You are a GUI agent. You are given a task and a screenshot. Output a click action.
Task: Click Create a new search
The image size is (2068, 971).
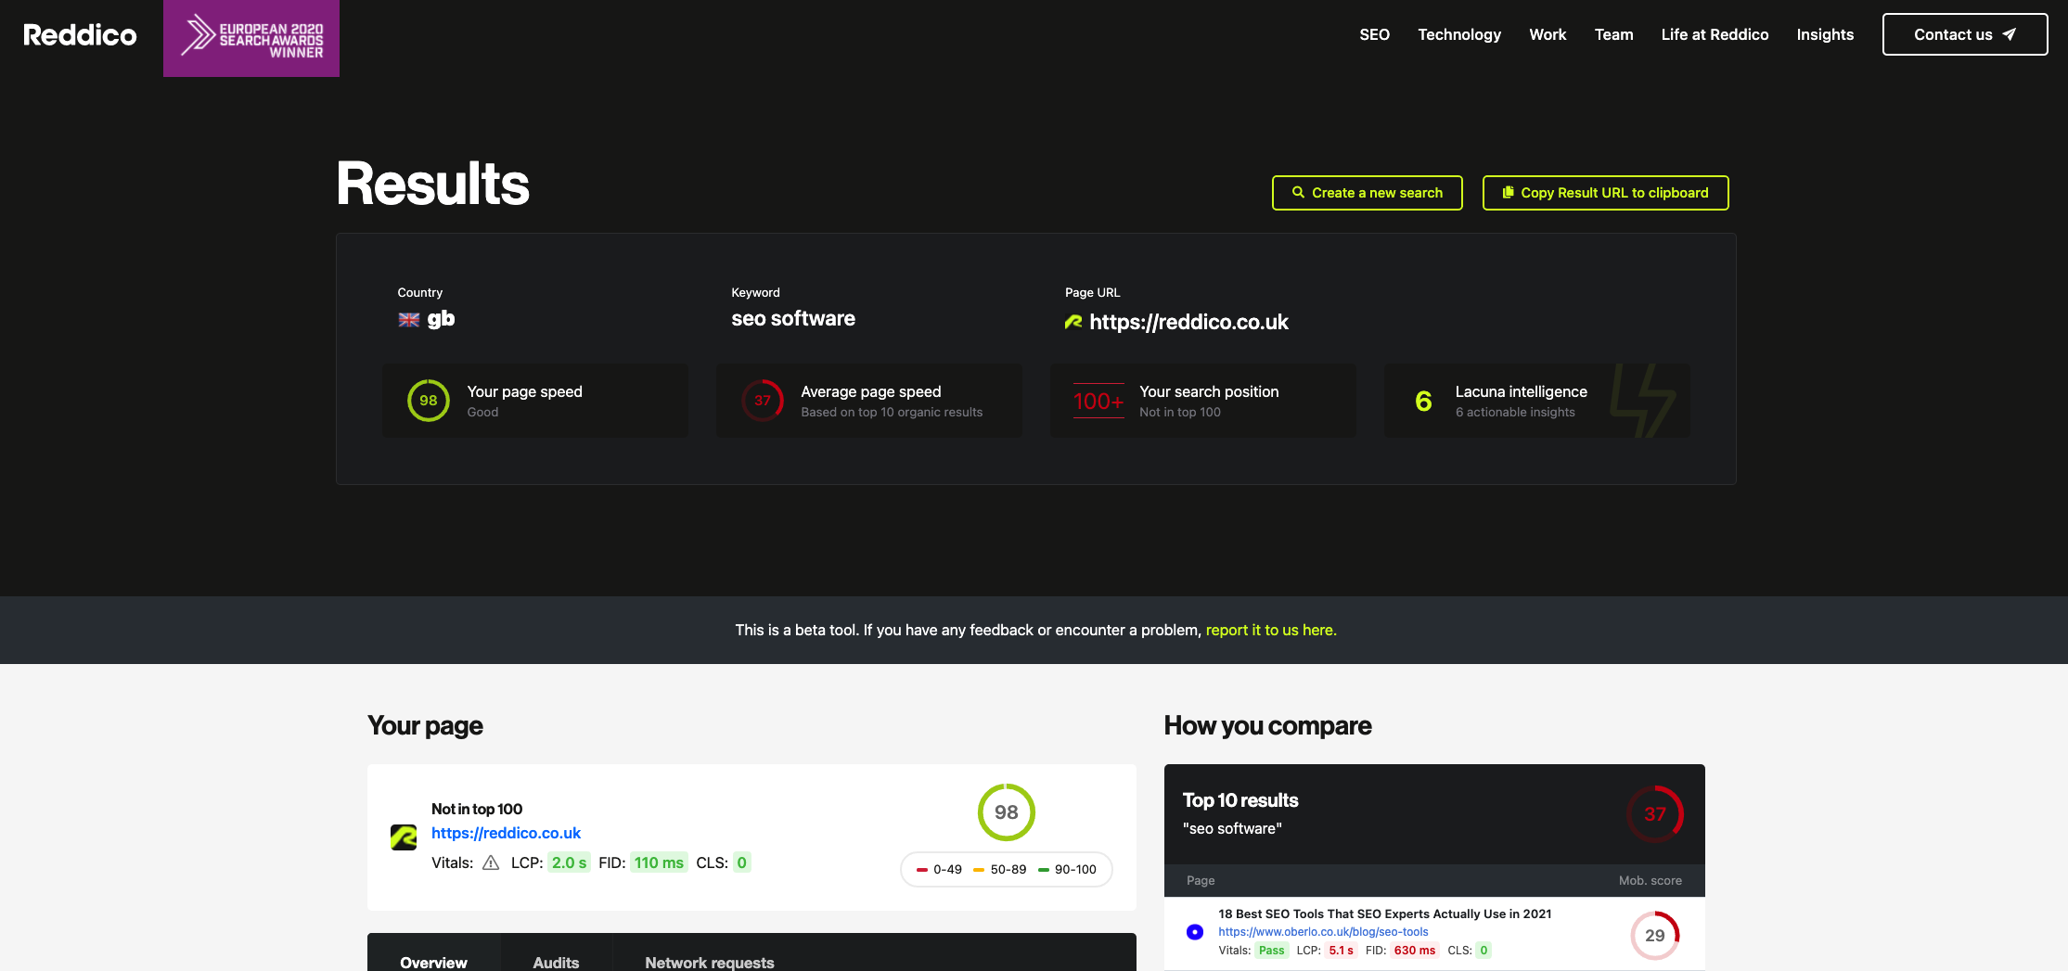(1368, 193)
